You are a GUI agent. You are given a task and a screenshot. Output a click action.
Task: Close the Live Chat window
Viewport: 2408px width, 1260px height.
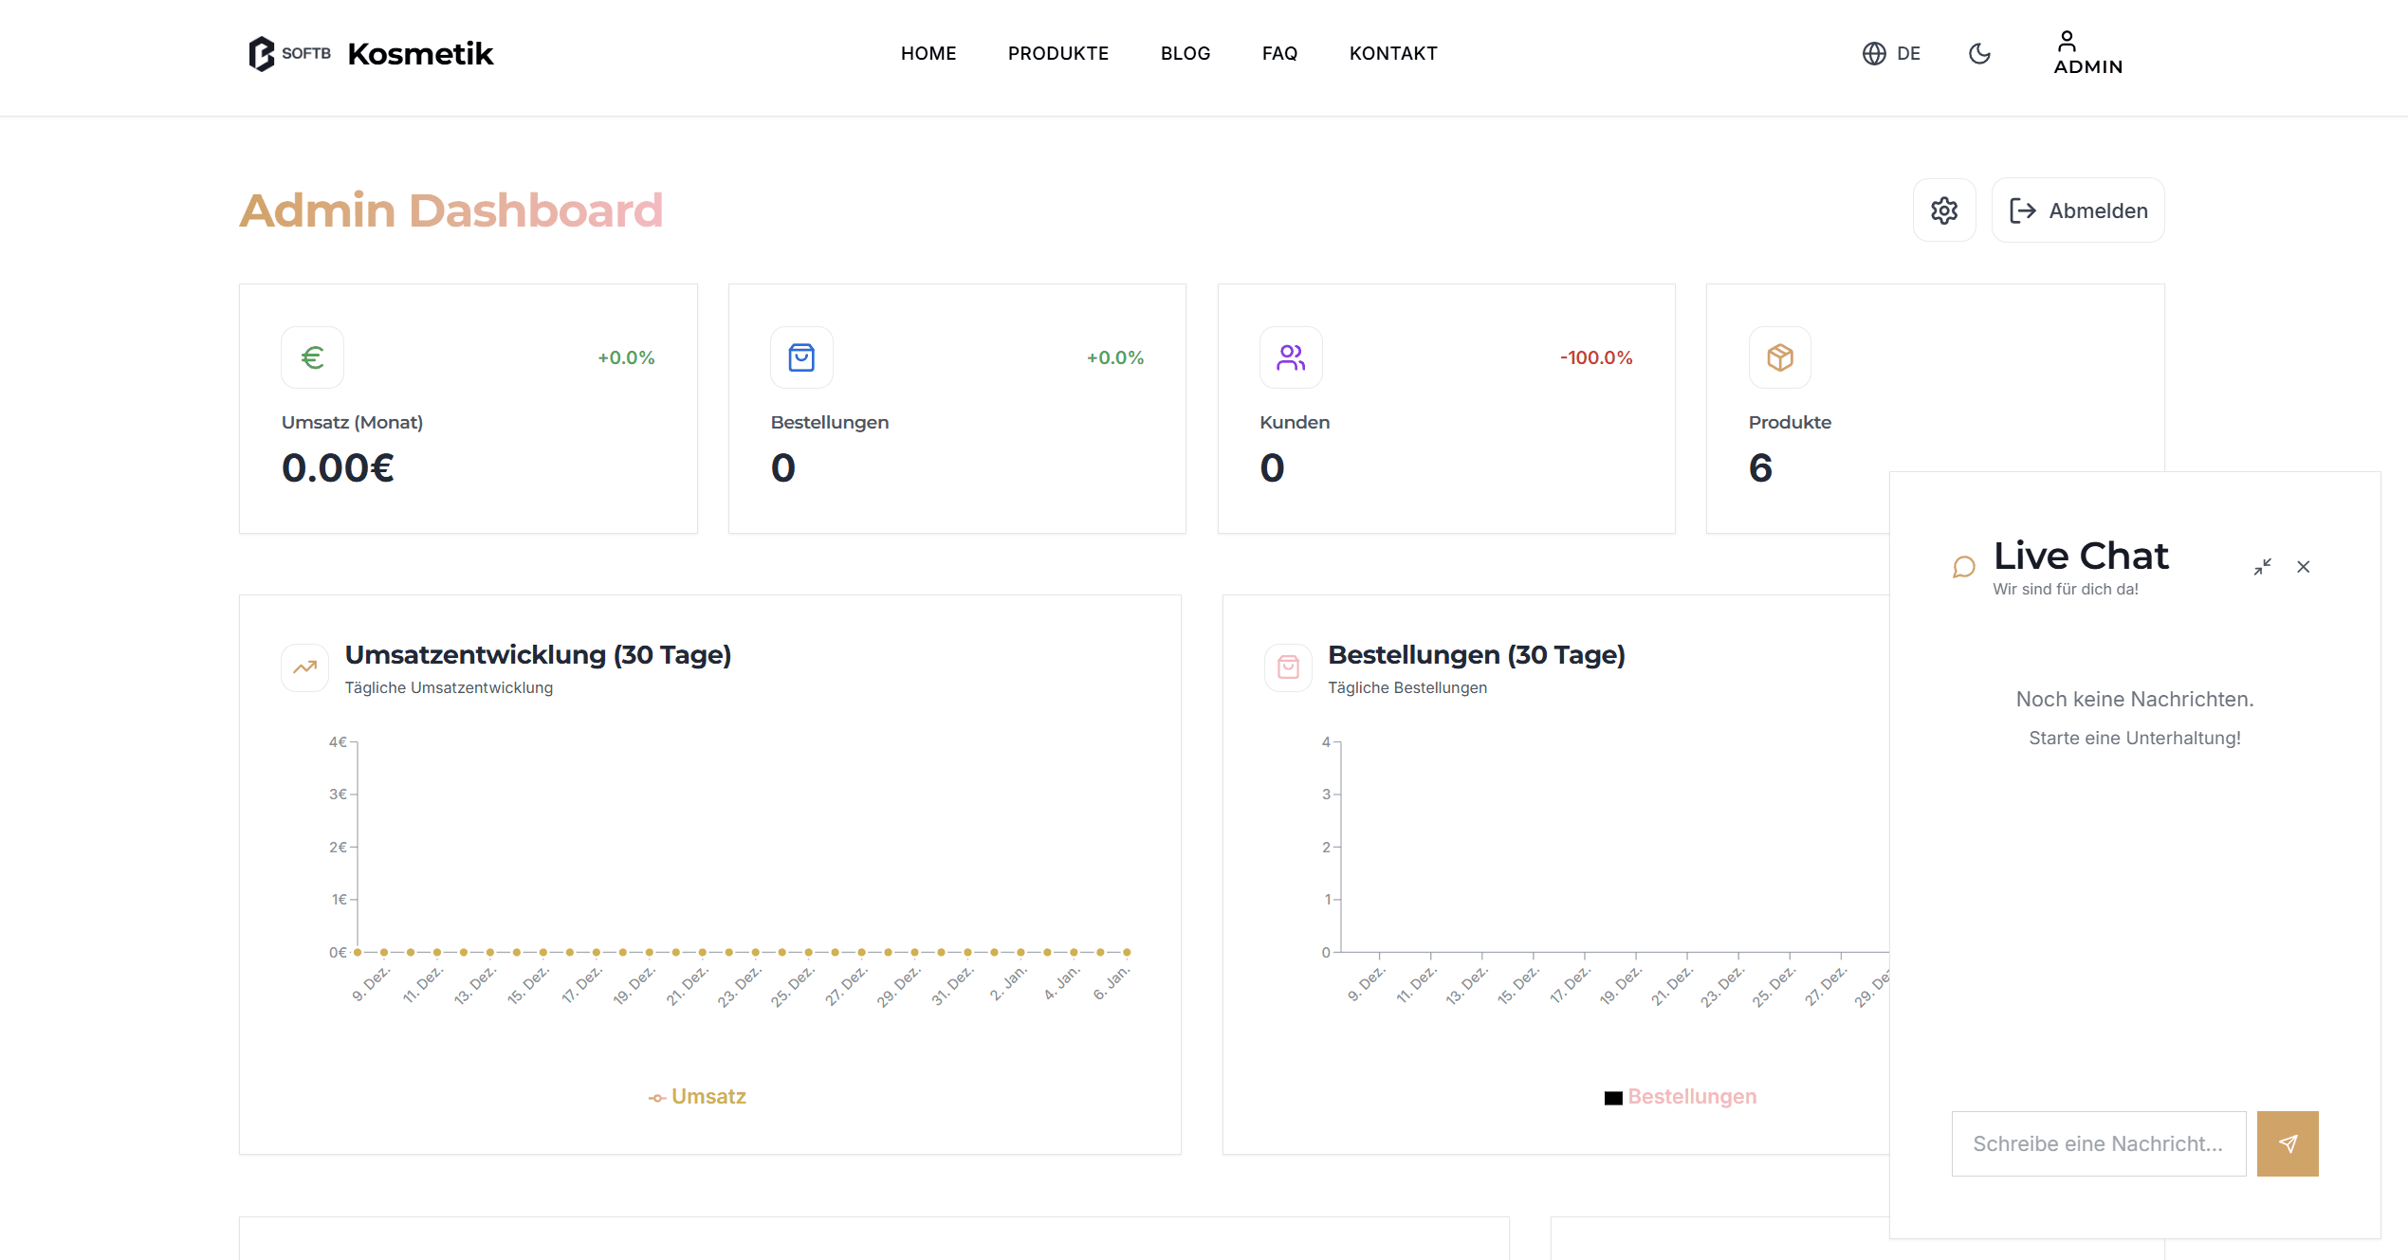coord(2303,567)
